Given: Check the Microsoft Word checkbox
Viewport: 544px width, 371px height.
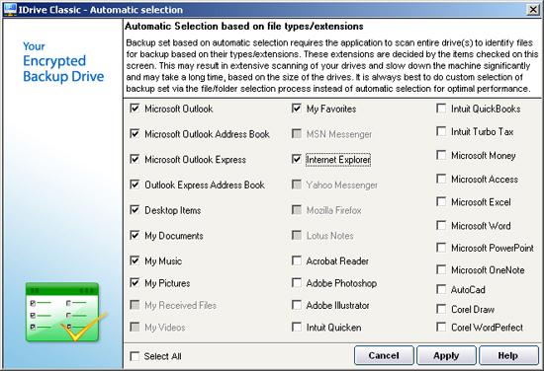Looking at the screenshot, I should pos(441,226).
